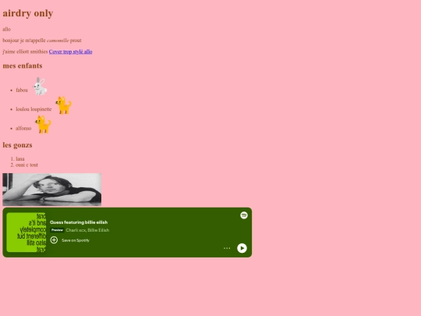This screenshot has width=421, height=316.
Task: Click the 'ouai c tout' list item
Action: coord(27,165)
